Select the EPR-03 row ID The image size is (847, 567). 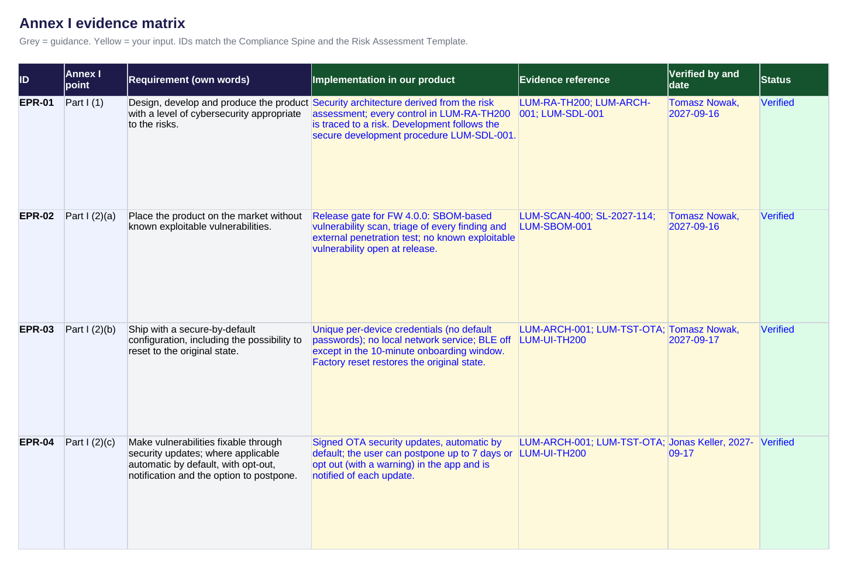coord(42,379)
